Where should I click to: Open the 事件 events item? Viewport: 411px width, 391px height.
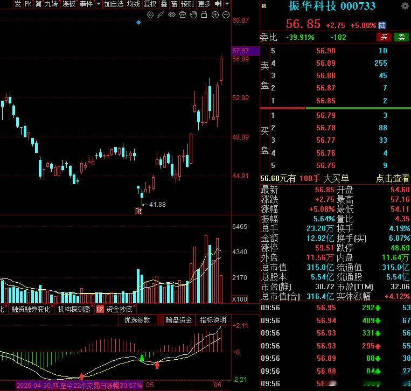86,4
